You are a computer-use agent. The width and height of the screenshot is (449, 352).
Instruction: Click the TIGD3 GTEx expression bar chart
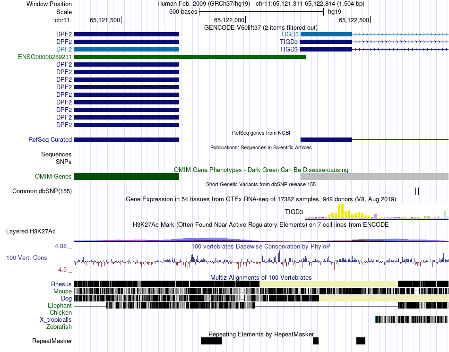tap(377, 212)
